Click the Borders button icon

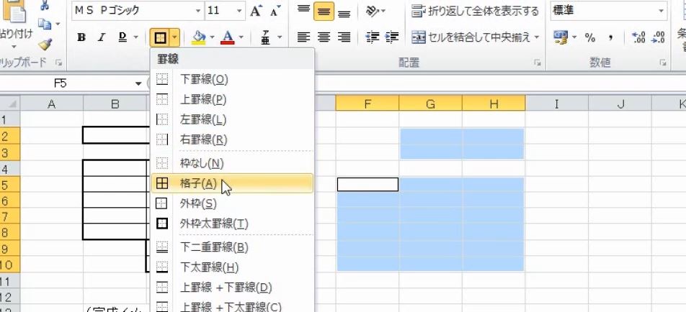[160, 38]
